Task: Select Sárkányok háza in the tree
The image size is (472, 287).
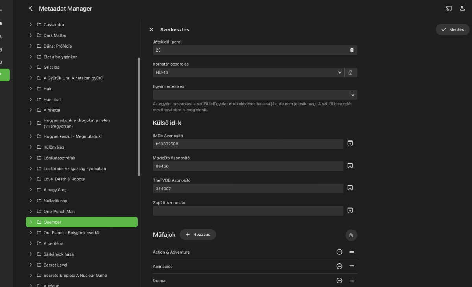Action: 58,254
